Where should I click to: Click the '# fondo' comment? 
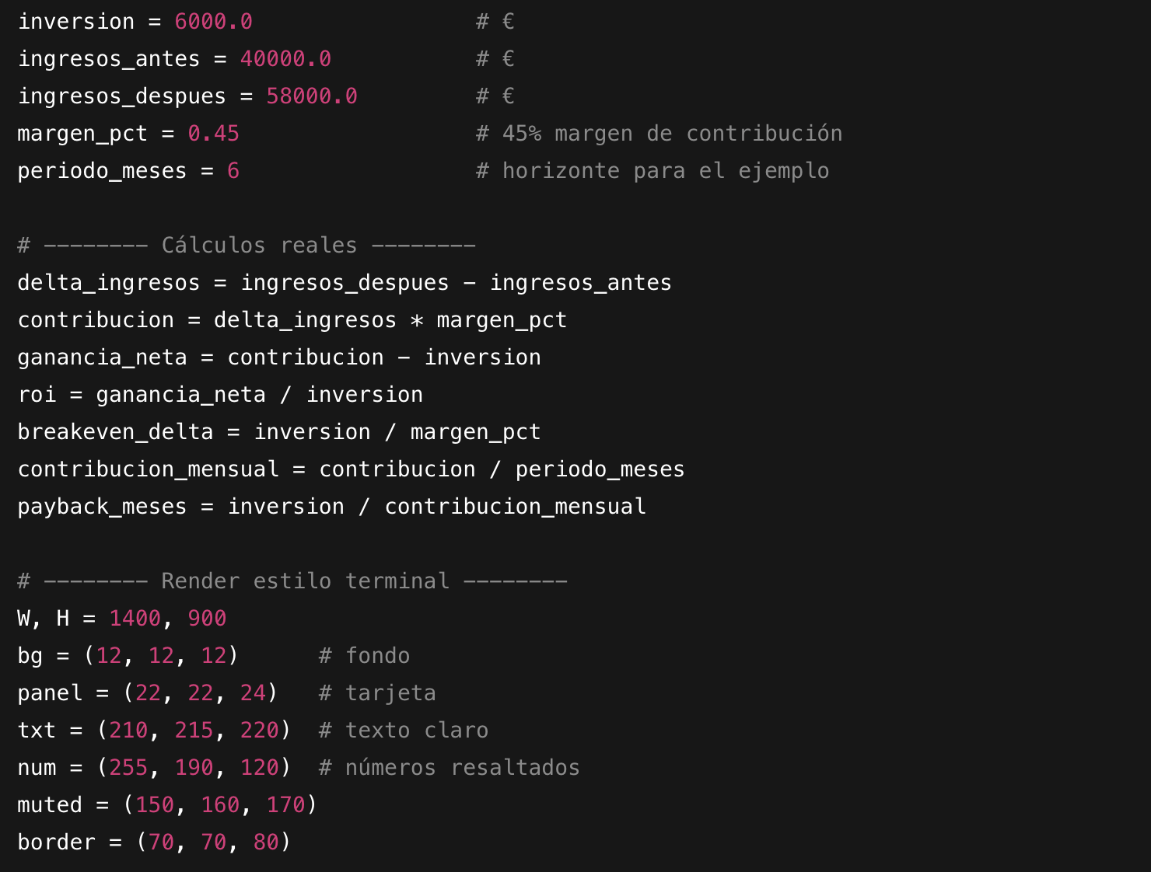(x=364, y=656)
